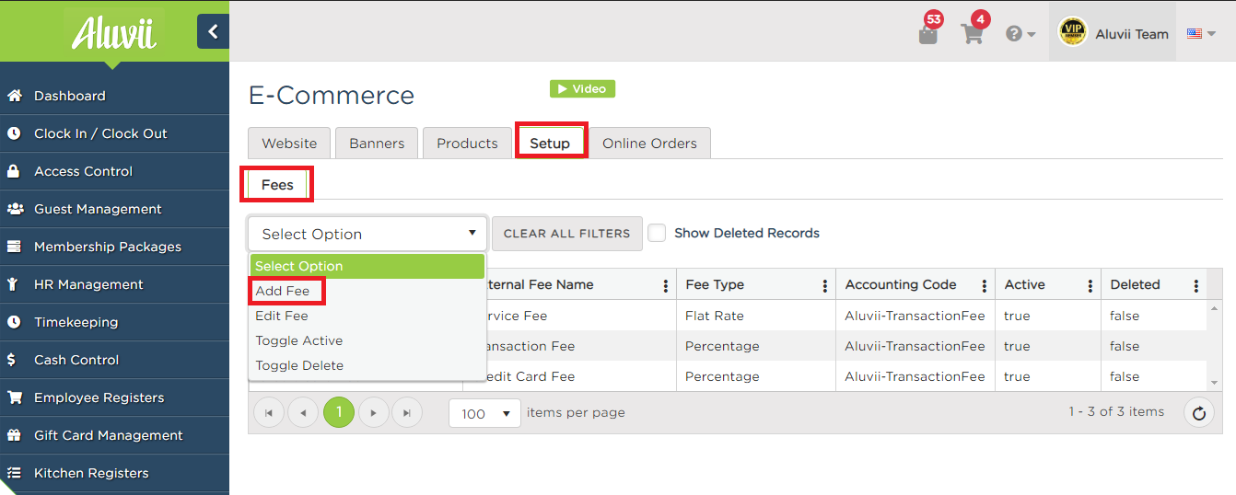Go to the last page

click(407, 413)
